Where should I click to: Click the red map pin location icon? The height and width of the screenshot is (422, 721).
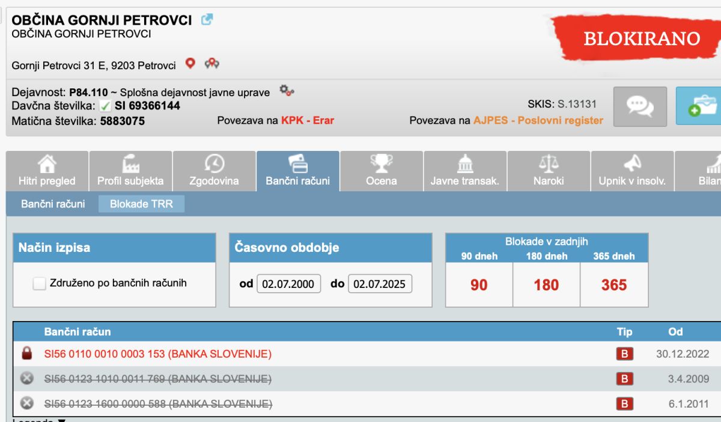(190, 64)
